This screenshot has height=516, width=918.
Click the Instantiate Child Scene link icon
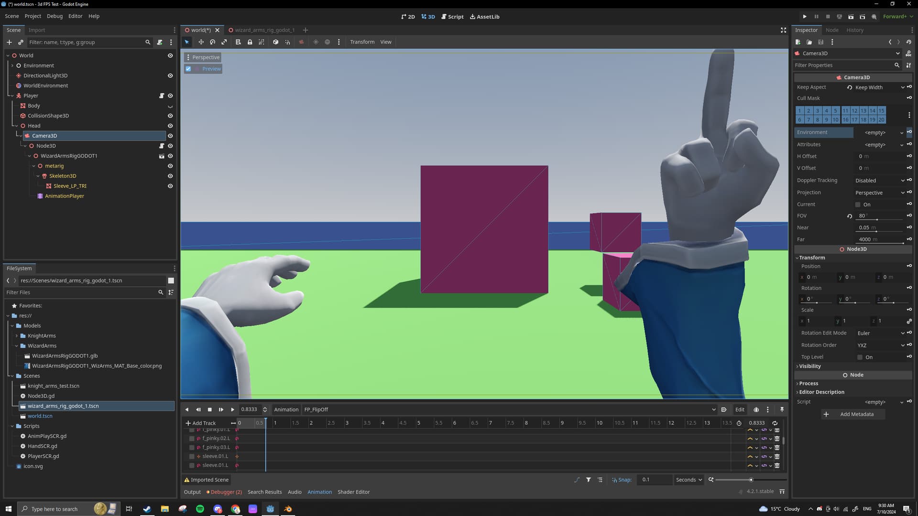(21, 42)
